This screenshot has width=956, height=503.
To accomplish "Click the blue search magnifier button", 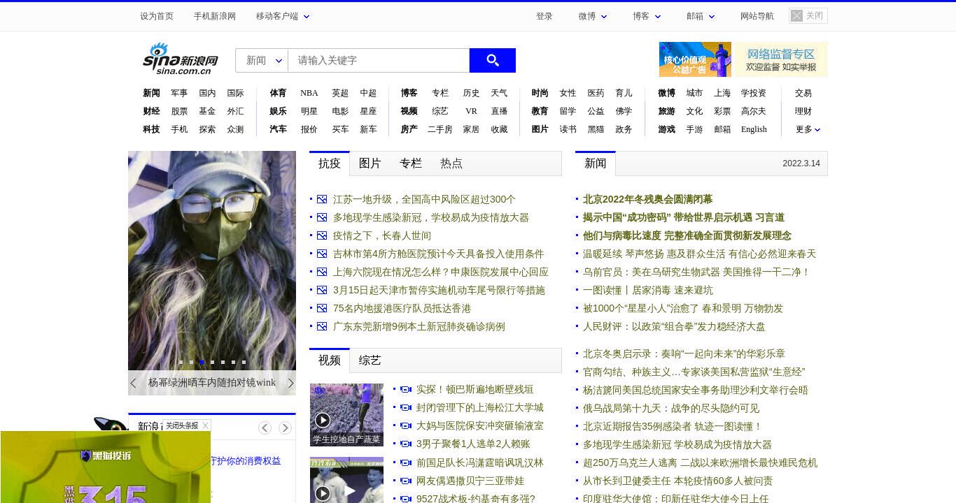I will (x=492, y=60).
